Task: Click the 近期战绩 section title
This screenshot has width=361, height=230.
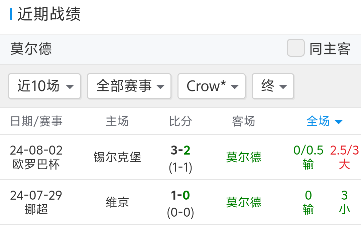Action: click(49, 14)
